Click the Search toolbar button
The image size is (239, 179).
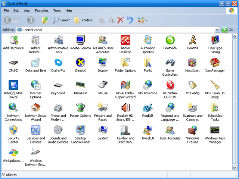62,20
